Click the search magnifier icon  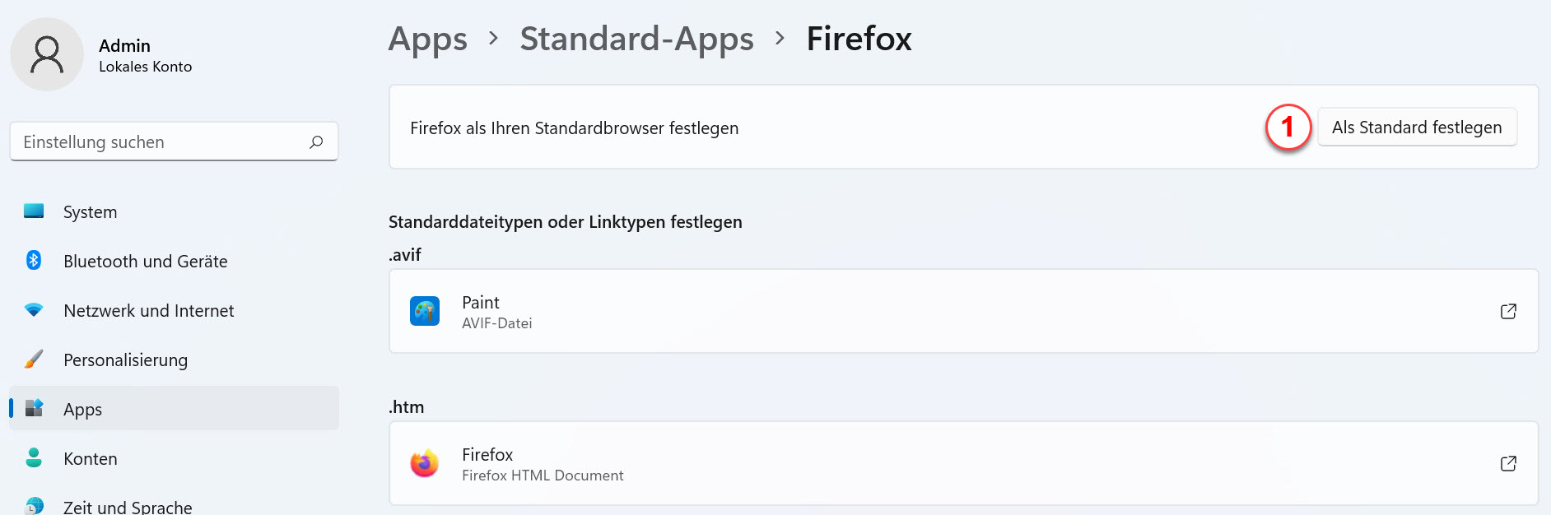tap(316, 142)
